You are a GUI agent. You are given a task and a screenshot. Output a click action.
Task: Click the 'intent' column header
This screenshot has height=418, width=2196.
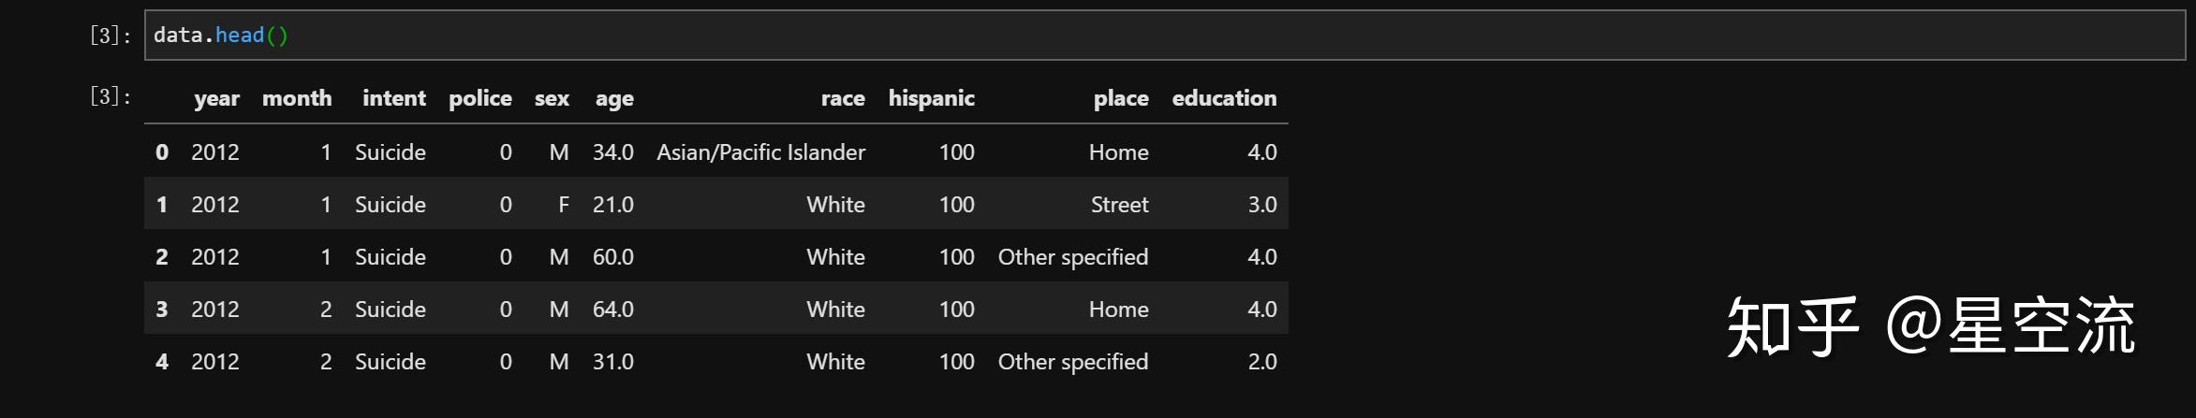pyautogui.click(x=394, y=98)
